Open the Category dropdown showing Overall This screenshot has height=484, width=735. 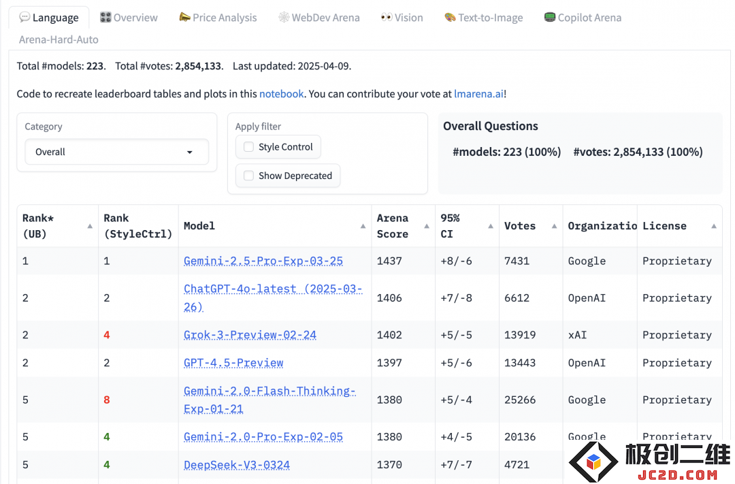coord(117,152)
